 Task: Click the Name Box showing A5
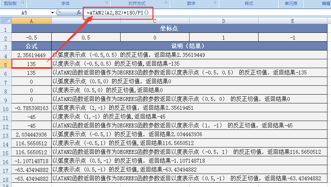[24, 13]
